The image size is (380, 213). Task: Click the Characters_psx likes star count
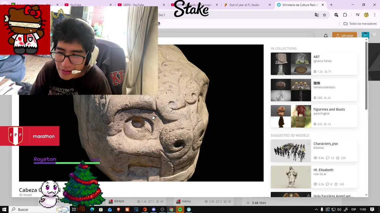(341, 158)
